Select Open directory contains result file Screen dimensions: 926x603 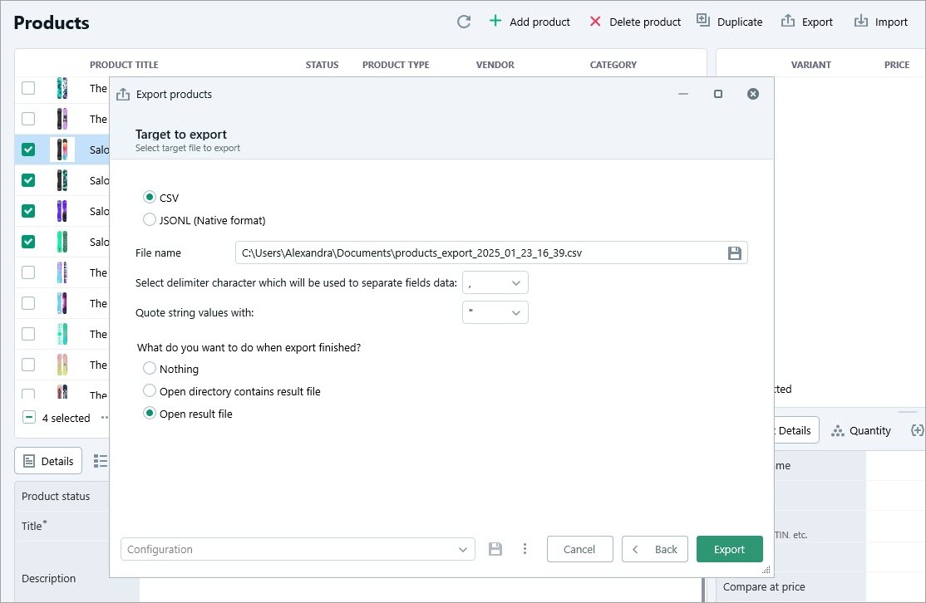(150, 390)
